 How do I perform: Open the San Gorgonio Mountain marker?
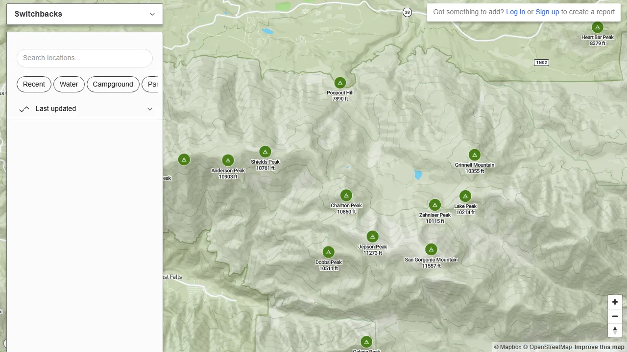(431, 249)
